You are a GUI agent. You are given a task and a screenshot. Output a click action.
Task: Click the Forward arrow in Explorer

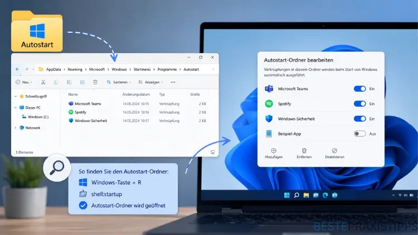26,69
